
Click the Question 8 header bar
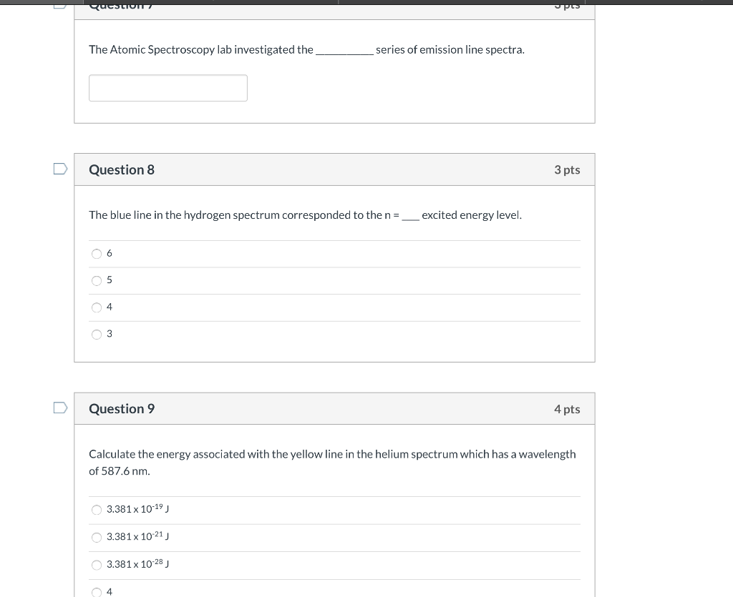coord(334,169)
